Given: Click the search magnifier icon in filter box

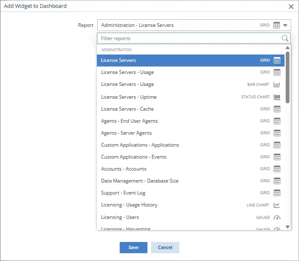Looking at the screenshot, I should click(x=285, y=38).
